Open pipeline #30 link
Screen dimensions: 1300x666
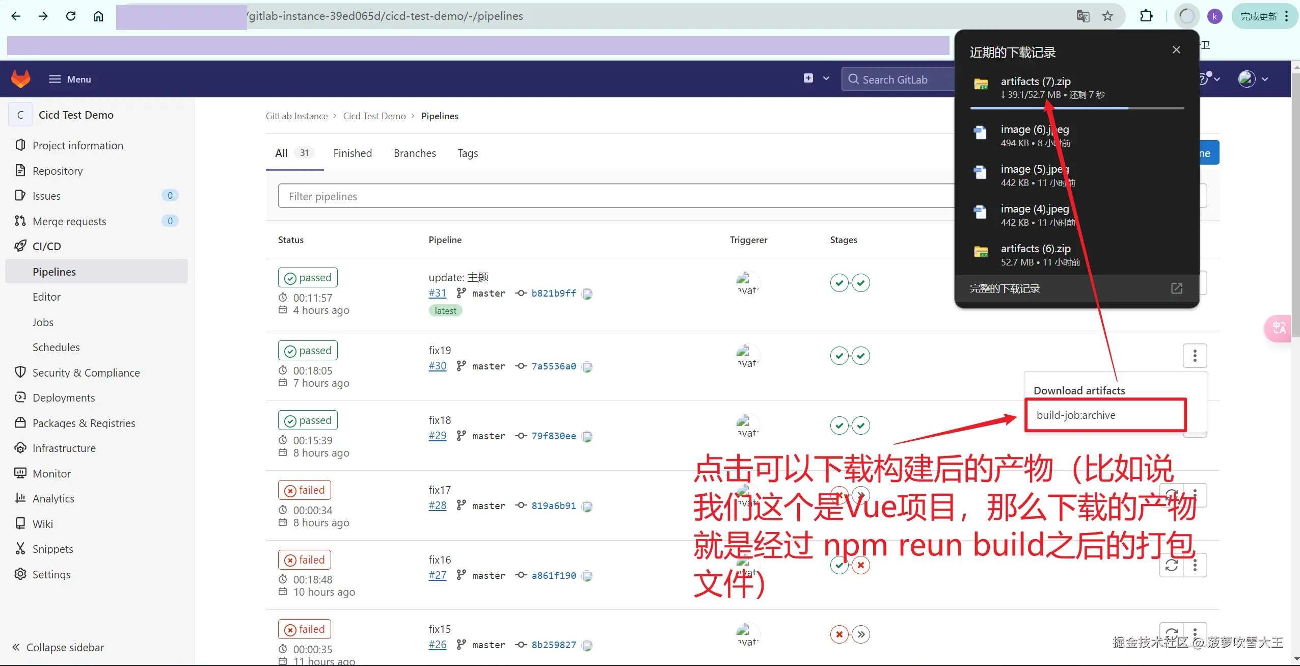(437, 366)
